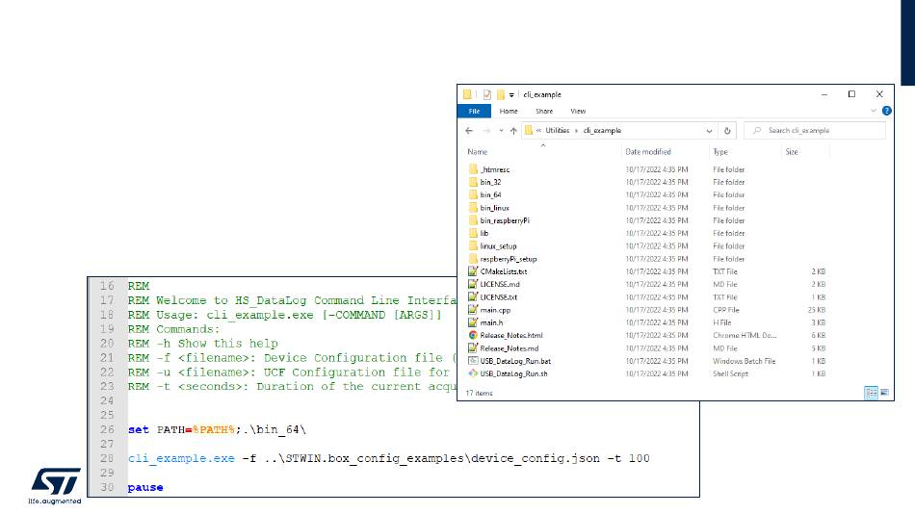Click the 'Chrome HTML Do...' type cell
915x514 pixels.
(745, 336)
